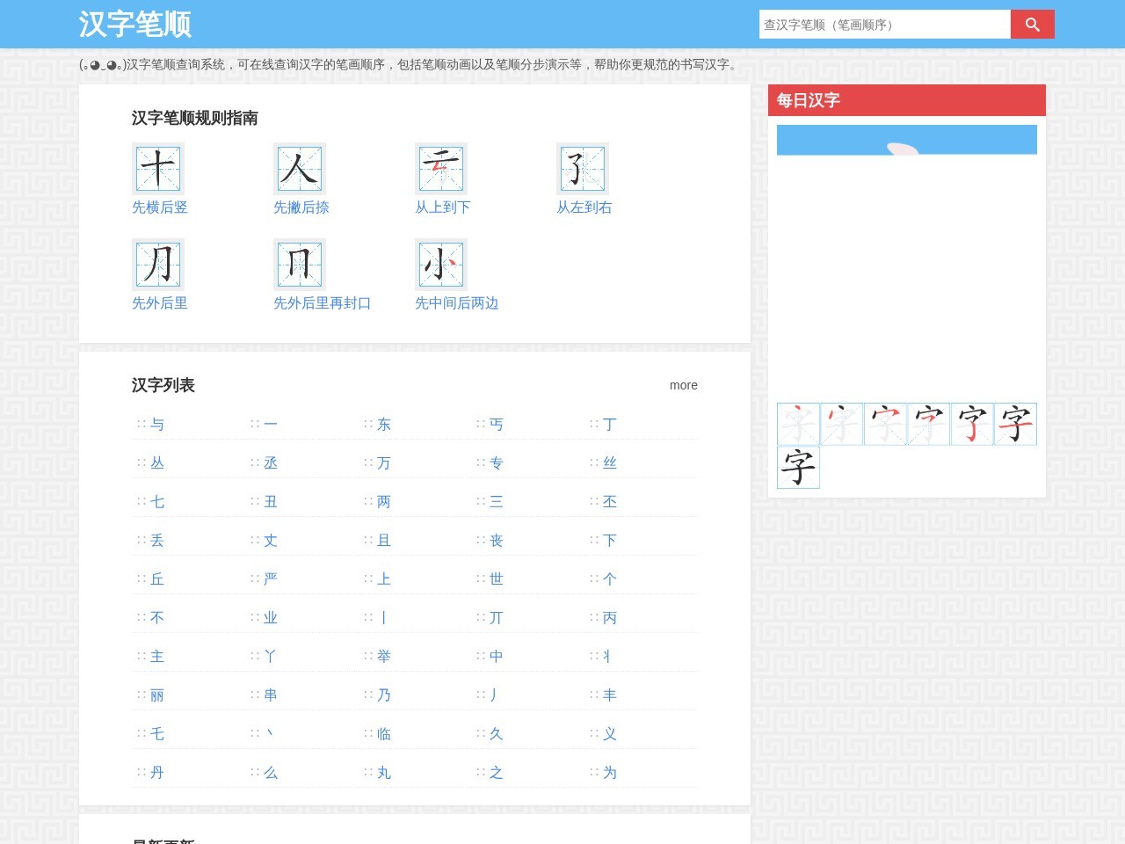
Task: Open the 先外后里再封口 stroke rule icon
Action: pyautogui.click(x=300, y=264)
